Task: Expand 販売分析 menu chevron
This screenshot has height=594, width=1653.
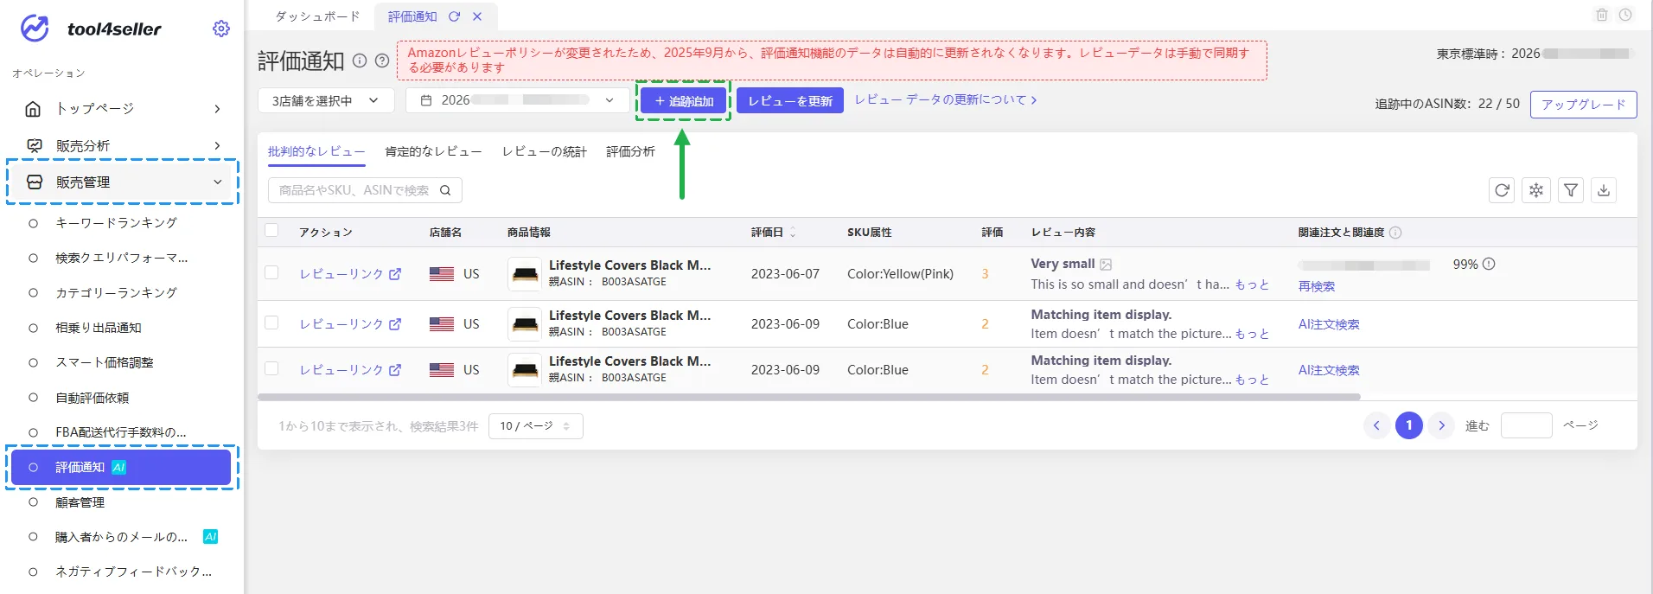Action: tap(217, 146)
